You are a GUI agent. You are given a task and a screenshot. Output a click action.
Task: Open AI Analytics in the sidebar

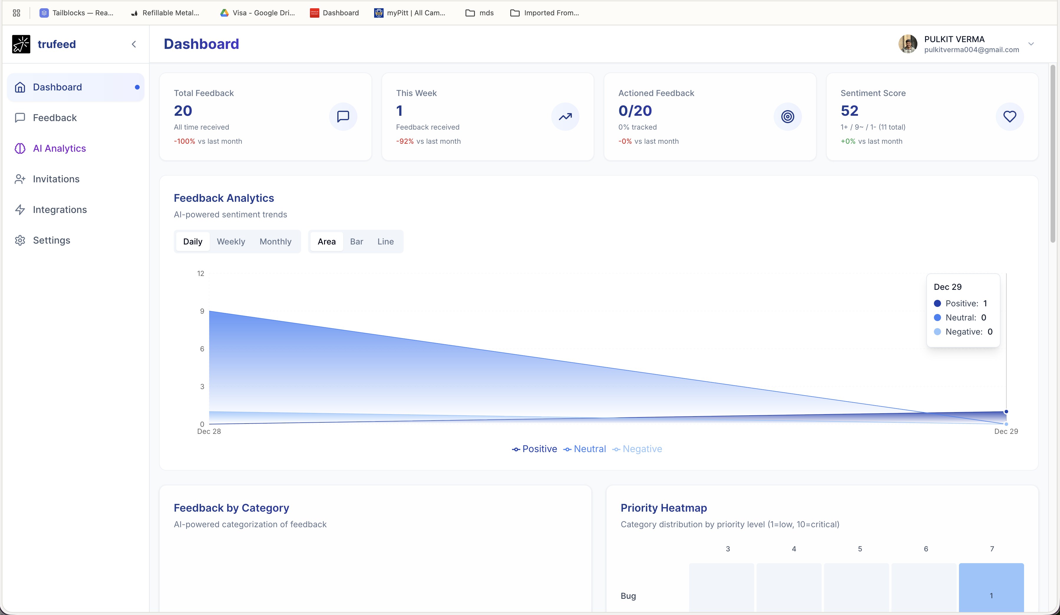click(x=59, y=148)
